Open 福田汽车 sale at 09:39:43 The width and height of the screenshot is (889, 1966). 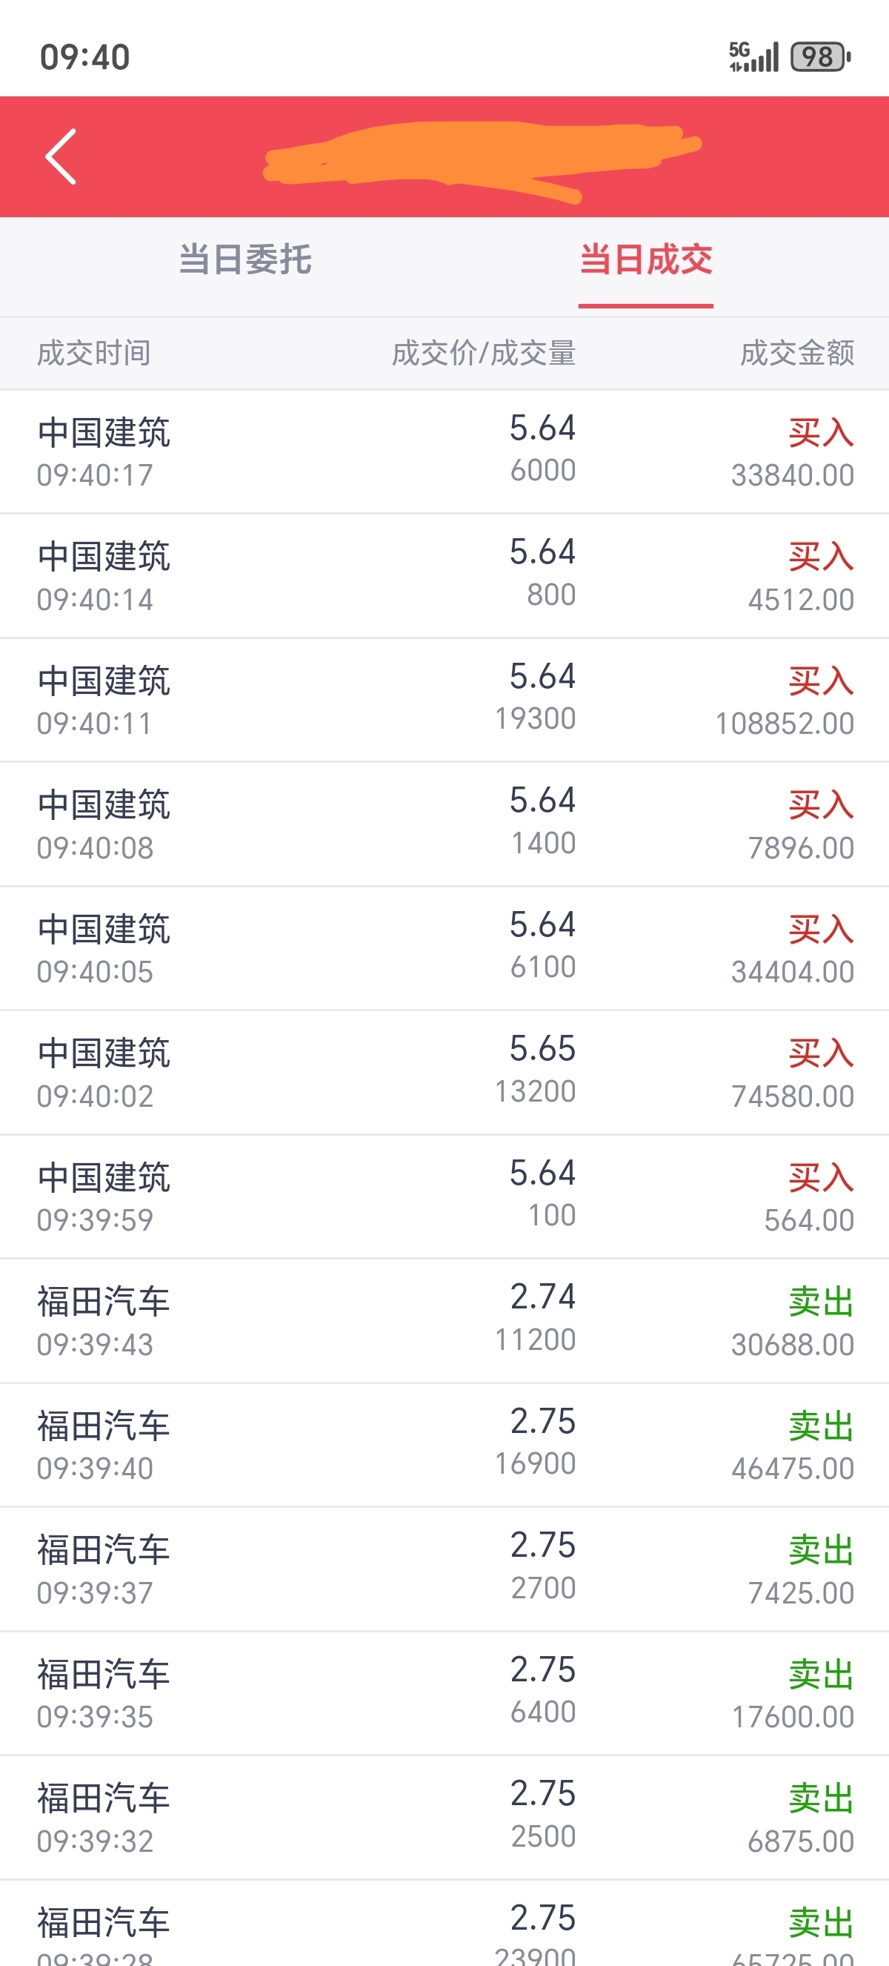444,1321
